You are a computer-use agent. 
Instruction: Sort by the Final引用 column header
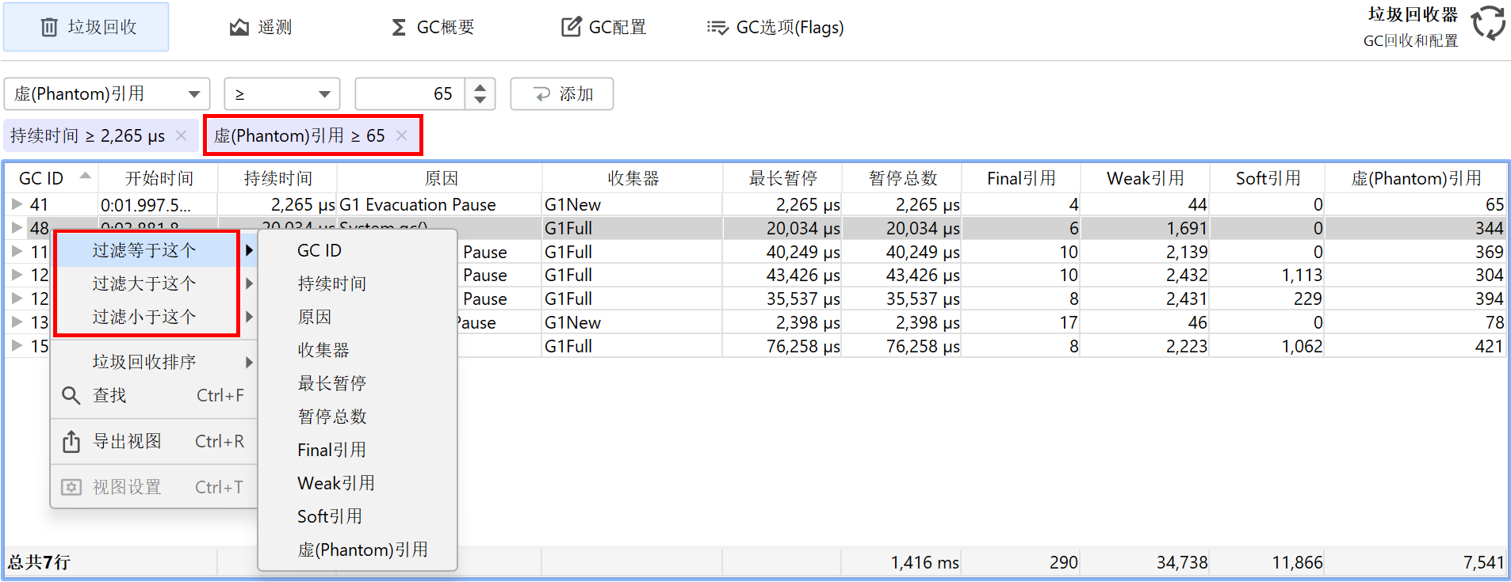[1021, 178]
